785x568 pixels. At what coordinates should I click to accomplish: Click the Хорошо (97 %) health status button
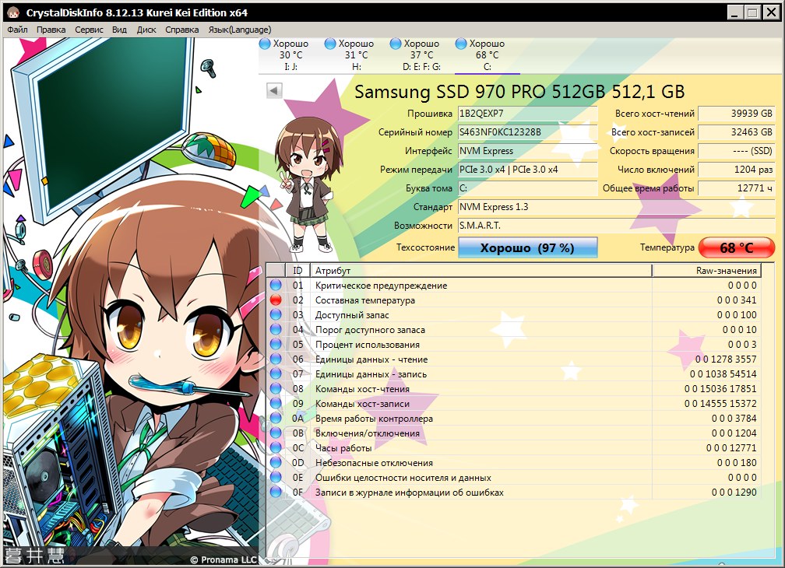coord(528,247)
